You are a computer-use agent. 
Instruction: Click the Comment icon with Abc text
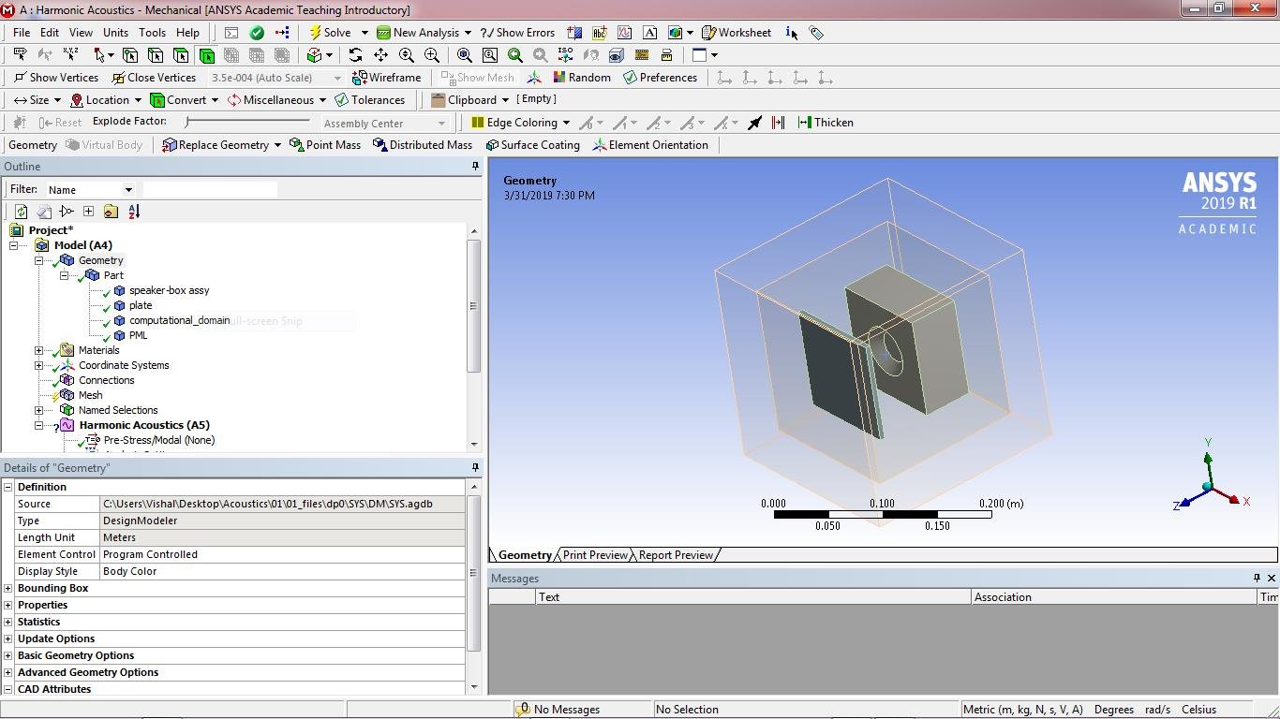599,33
